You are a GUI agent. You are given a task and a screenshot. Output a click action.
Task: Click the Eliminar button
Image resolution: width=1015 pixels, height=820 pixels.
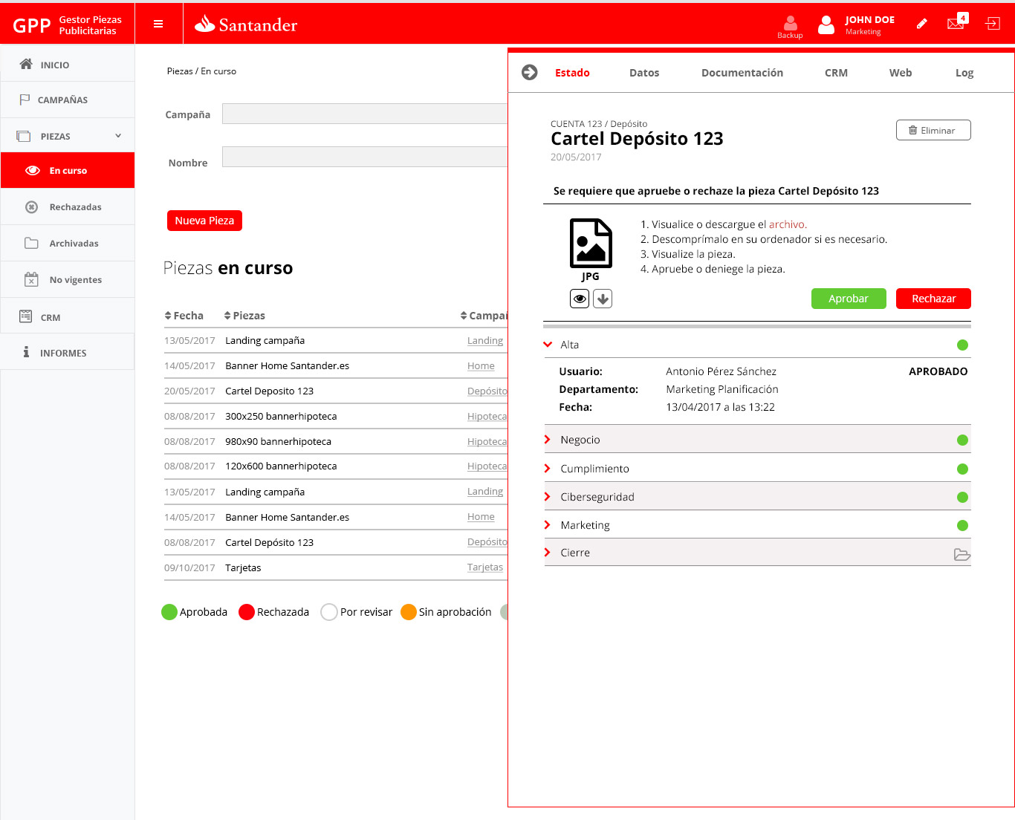(933, 130)
